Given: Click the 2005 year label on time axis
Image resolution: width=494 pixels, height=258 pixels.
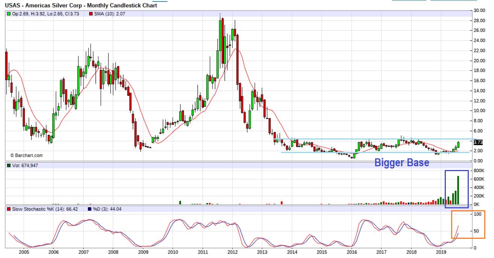Looking at the screenshot, I should [24, 252].
